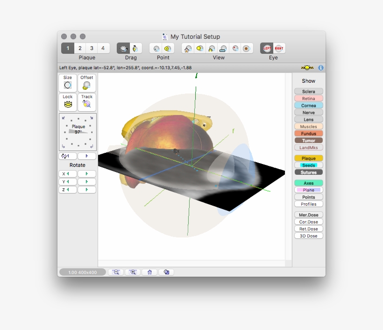
Task: Select the RIGHT eye option
Action: (x=279, y=47)
